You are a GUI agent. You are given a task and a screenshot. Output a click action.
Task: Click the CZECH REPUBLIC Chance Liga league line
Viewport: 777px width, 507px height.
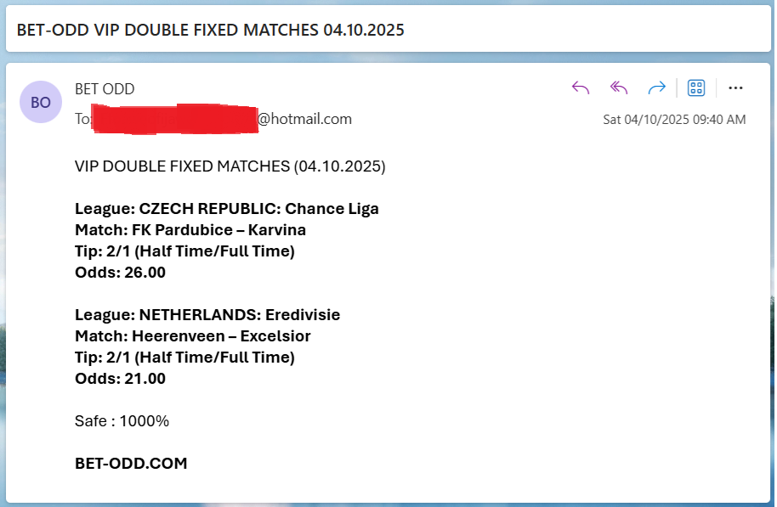coord(226,209)
